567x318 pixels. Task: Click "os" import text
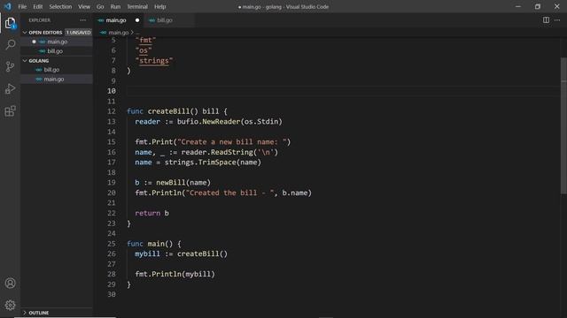144,50
